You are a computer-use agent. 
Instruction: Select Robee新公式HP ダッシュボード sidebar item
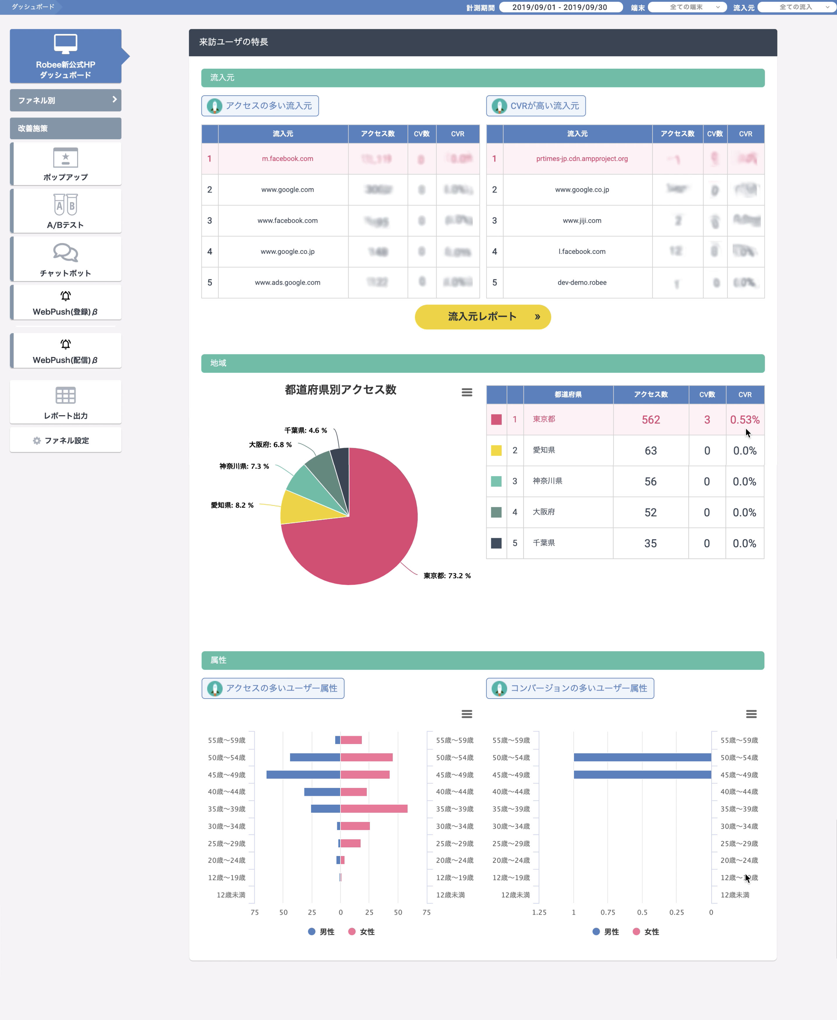pos(66,57)
